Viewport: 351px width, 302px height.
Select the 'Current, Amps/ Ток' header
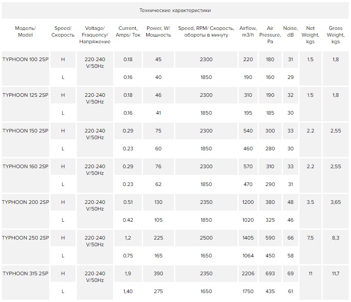128,31
